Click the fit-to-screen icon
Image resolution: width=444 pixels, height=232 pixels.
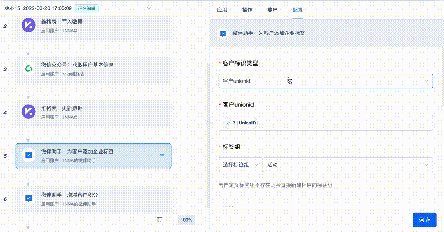tap(160, 220)
